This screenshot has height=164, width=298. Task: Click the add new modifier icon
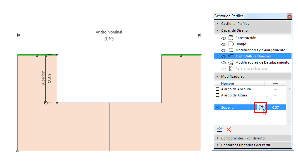[x=220, y=129]
